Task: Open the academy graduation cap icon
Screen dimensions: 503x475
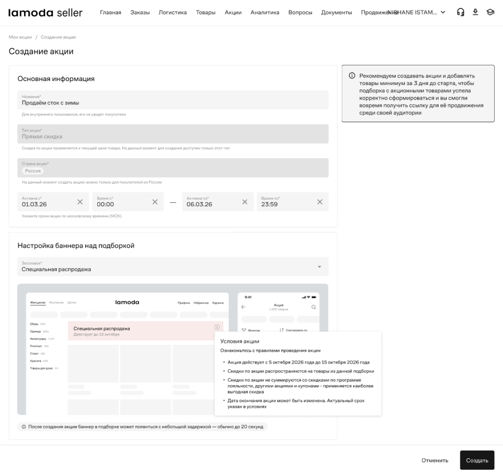Action: coord(490,12)
